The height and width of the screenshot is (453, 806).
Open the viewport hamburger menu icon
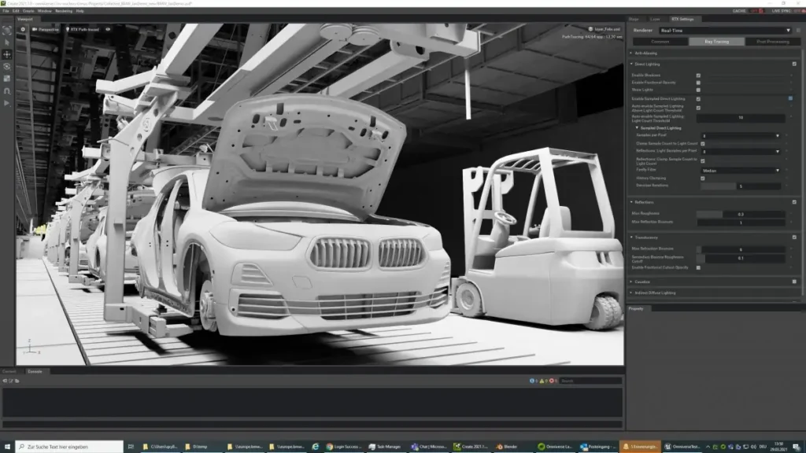click(x=22, y=29)
